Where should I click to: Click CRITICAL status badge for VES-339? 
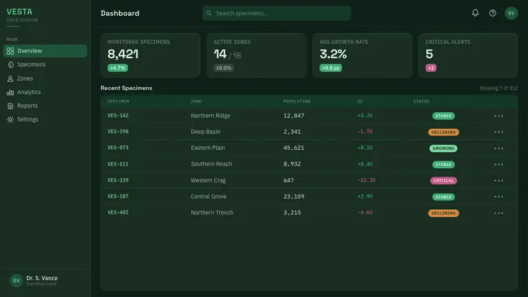443,180
